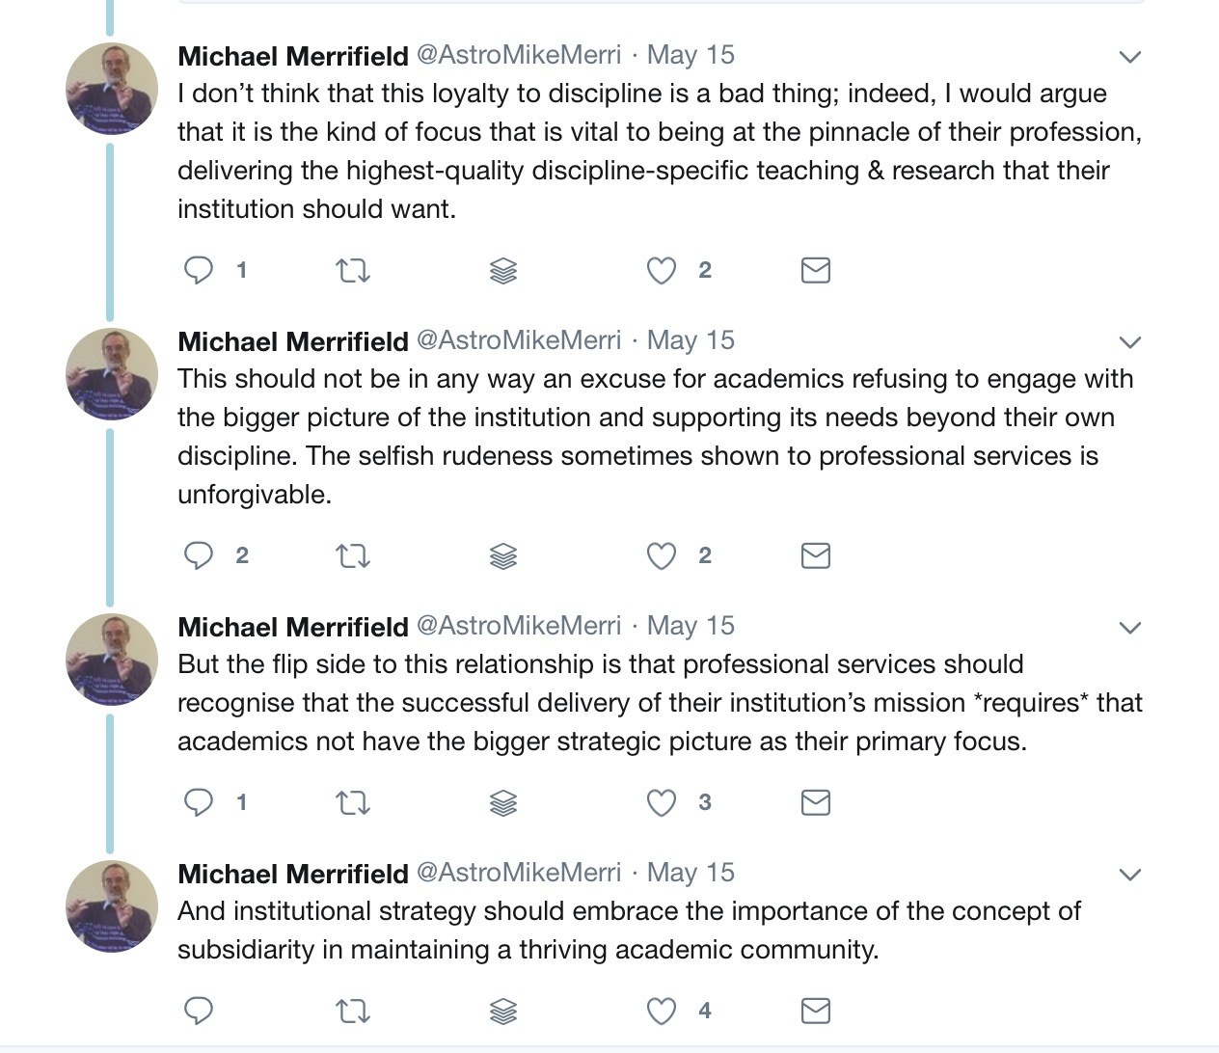
Task: Send 'selfish rudeness' tweet via direct message
Action: 816,555
